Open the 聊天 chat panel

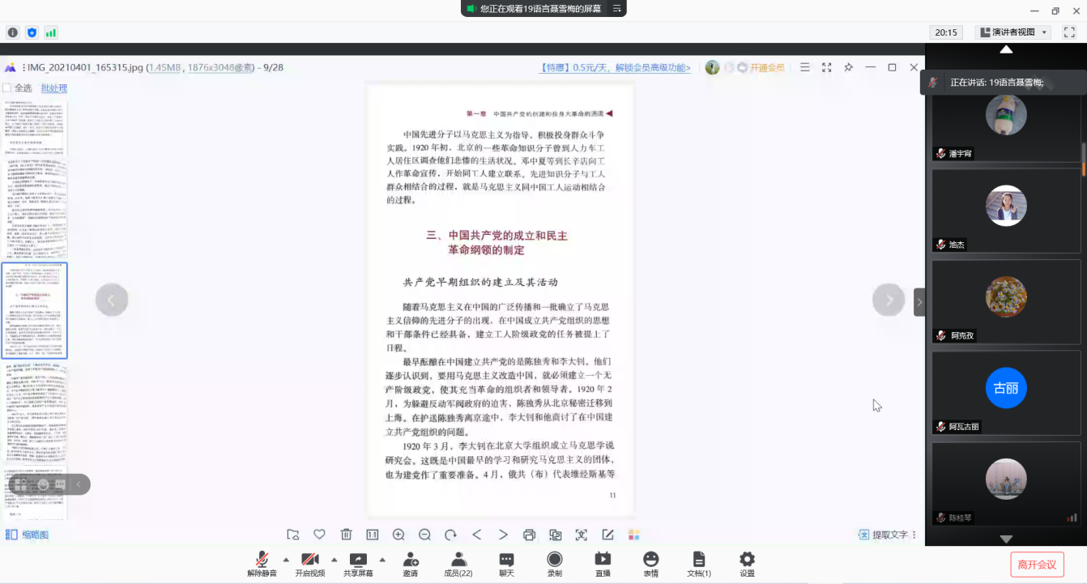click(x=506, y=564)
